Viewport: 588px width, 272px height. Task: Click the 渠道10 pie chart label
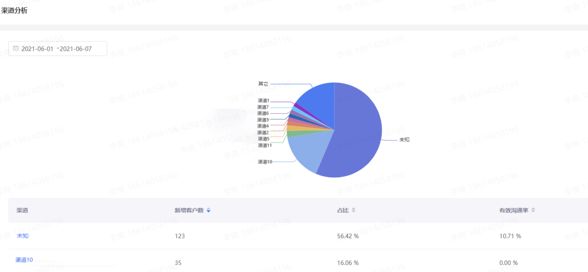(x=265, y=162)
